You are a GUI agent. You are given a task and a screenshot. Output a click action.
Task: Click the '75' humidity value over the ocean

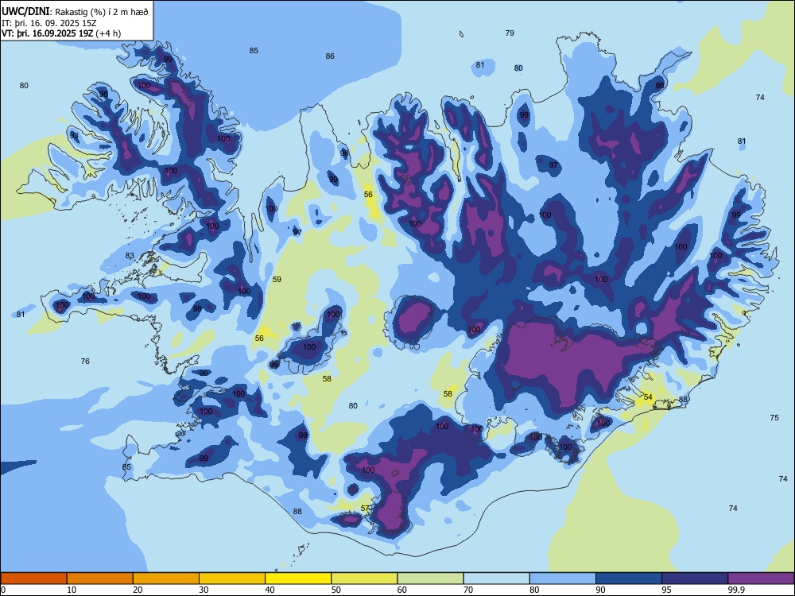(774, 418)
